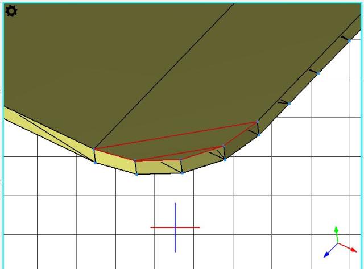The height and width of the screenshot is (269, 364).
Task: Open the gear settings icon
Action: 11,10
